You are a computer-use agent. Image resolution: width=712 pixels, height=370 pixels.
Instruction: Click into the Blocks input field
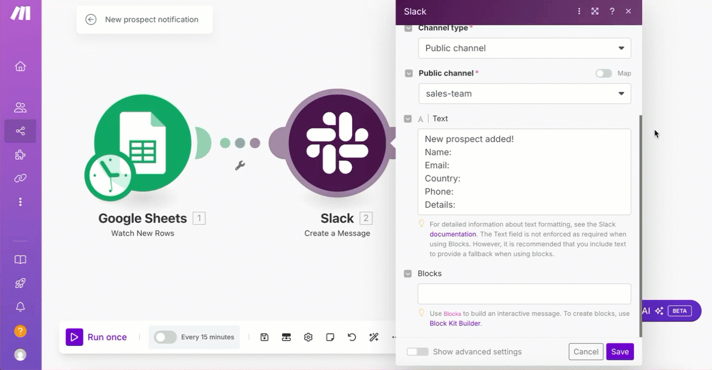(x=524, y=294)
